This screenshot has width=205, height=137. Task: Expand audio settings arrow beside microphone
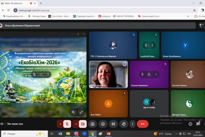pyautogui.click(x=60, y=124)
